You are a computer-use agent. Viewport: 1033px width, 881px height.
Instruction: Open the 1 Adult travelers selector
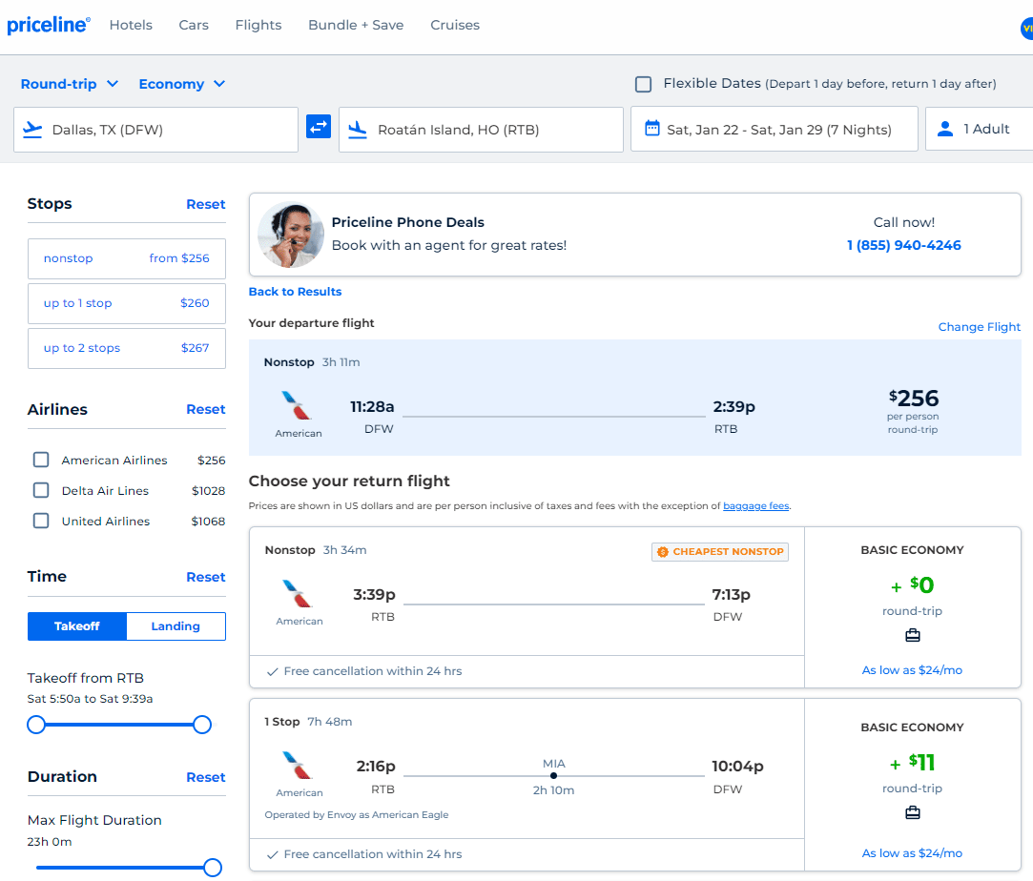pos(979,129)
